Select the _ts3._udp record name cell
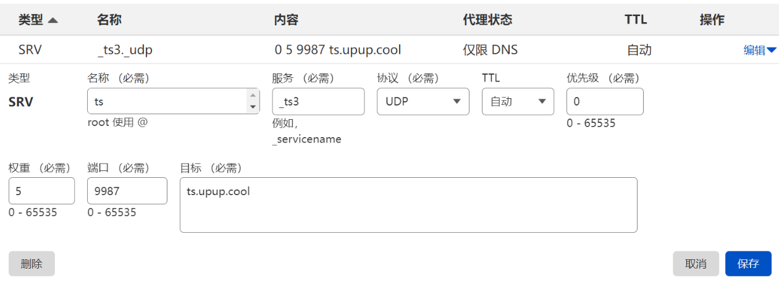The image size is (779, 284). coord(125,50)
